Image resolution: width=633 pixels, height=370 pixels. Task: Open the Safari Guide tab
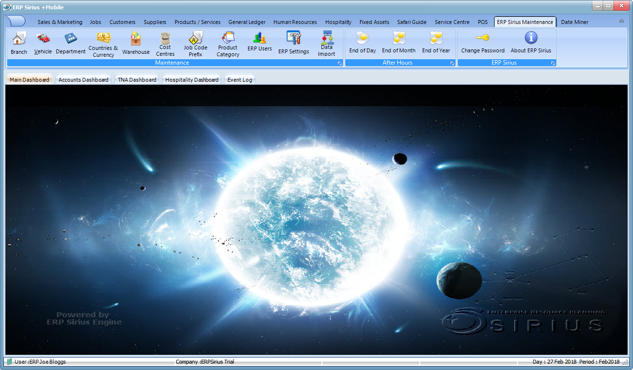click(x=412, y=22)
